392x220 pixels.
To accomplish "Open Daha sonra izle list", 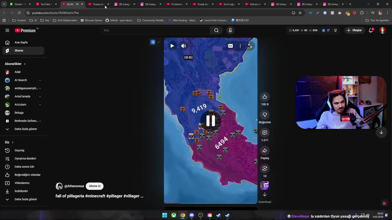I will 23,167.
